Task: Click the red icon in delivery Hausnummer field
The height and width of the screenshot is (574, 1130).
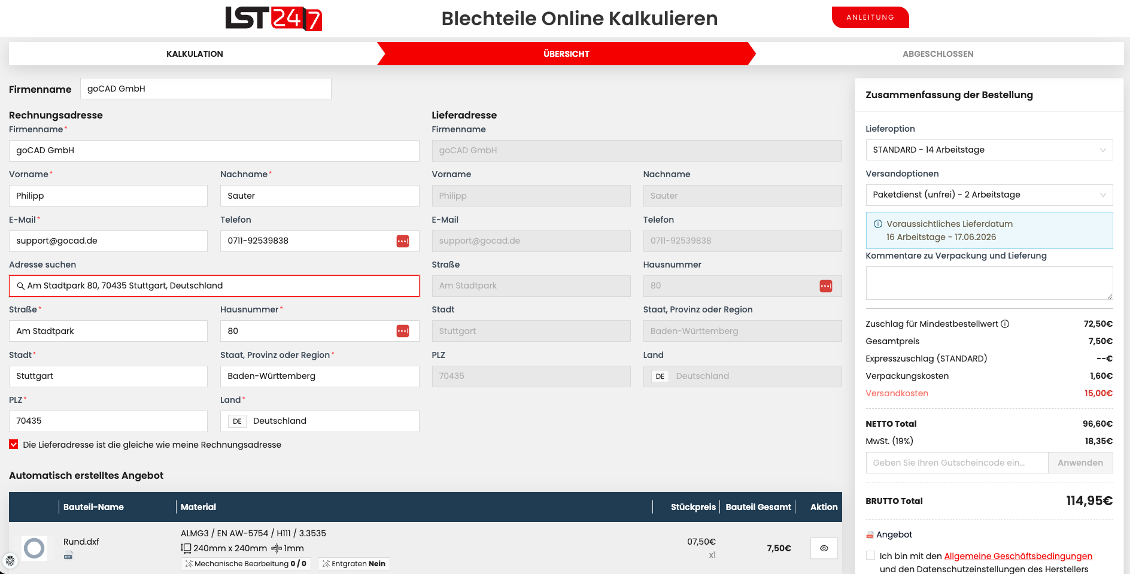Action: pyautogui.click(x=826, y=286)
